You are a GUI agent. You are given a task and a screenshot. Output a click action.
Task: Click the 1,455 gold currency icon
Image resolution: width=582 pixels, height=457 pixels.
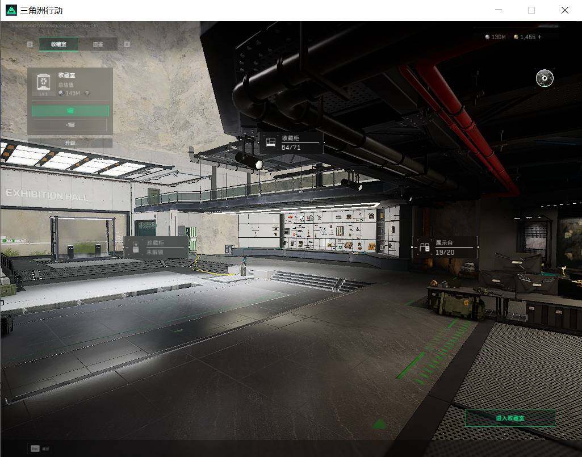click(x=516, y=37)
